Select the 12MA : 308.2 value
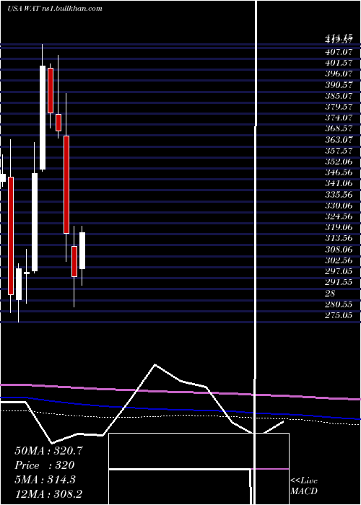 (x=48, y=493)
